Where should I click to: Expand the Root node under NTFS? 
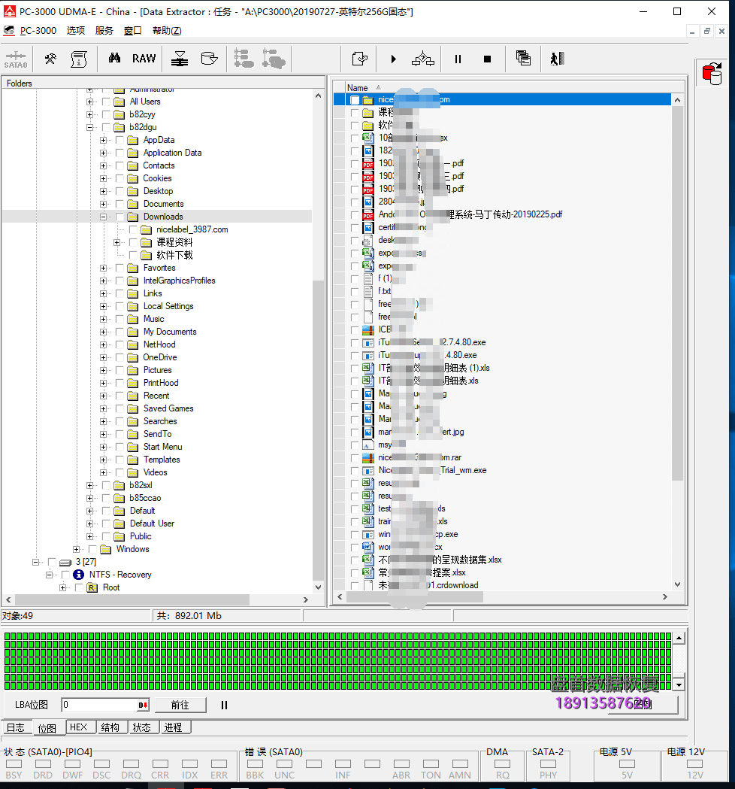(62, 587)
